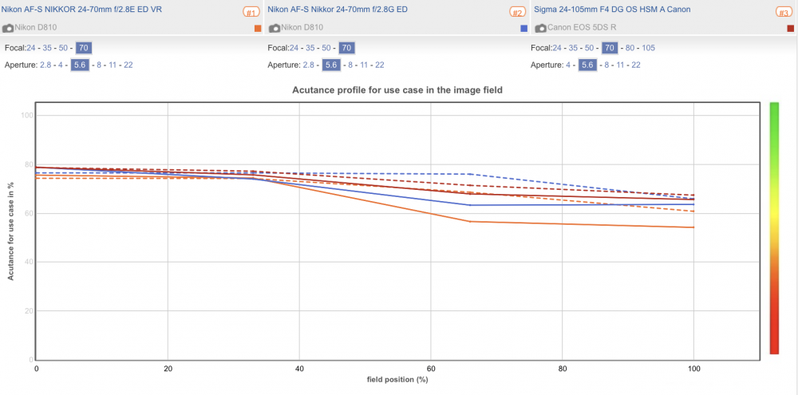Select aperture 11 for Sigma lens #3
Image resolution: width=798 pixels, height=395 pixels.
tap(621, 65)
